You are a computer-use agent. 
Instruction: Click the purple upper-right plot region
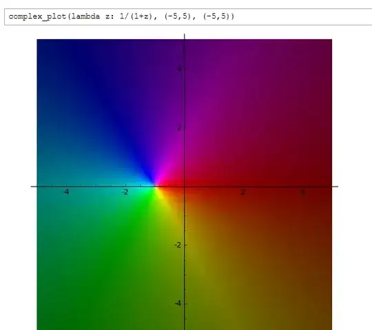pyautogui.click(x=237, y=90)
